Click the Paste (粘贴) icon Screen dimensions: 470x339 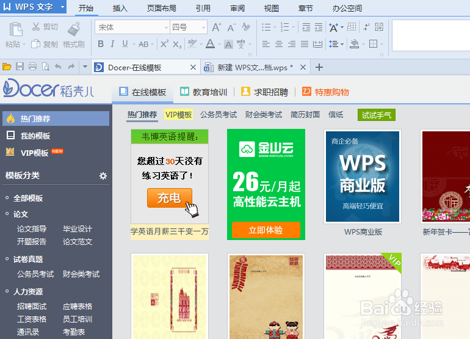(x=16, y=30)
